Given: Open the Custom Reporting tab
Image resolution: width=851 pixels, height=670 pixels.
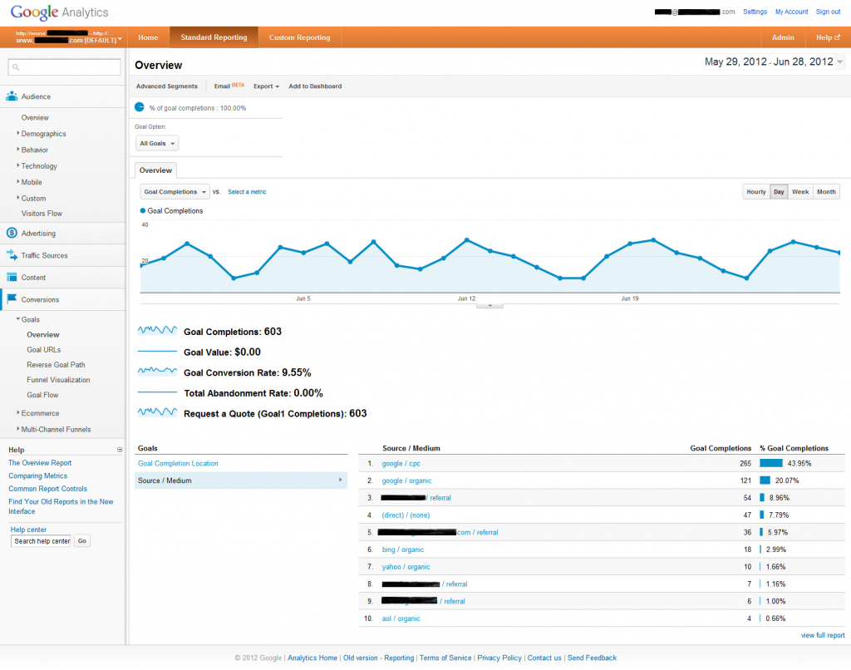Looking at the screenshot, I should (x=299, y=37).
